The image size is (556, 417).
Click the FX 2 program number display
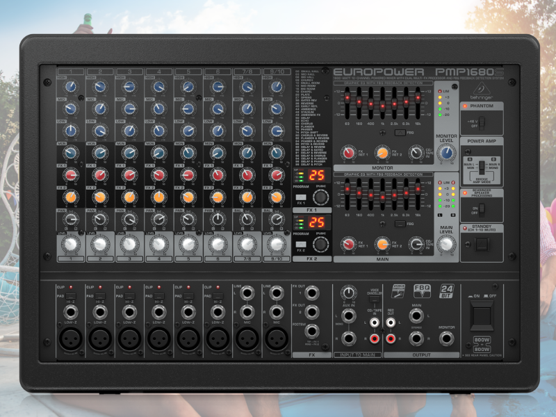pyautogui.click(x=317, y=222)
